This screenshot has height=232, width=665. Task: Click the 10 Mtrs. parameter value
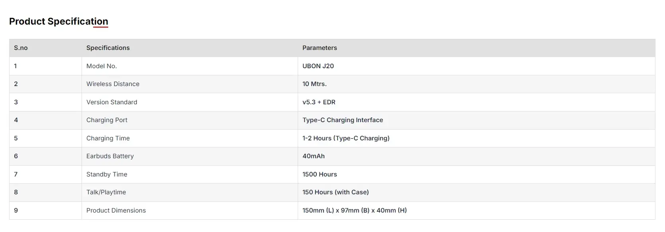[314, 84]
